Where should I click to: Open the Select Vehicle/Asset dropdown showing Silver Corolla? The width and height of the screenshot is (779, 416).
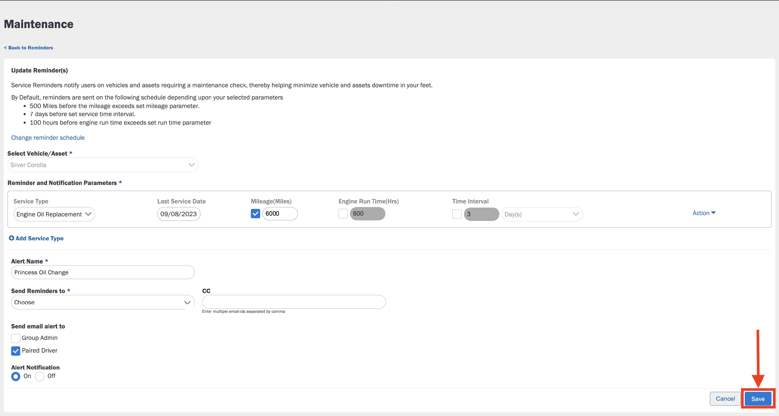[103, 165]
